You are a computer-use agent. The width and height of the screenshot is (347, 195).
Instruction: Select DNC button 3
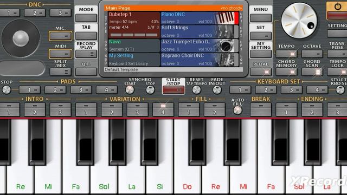60,13
